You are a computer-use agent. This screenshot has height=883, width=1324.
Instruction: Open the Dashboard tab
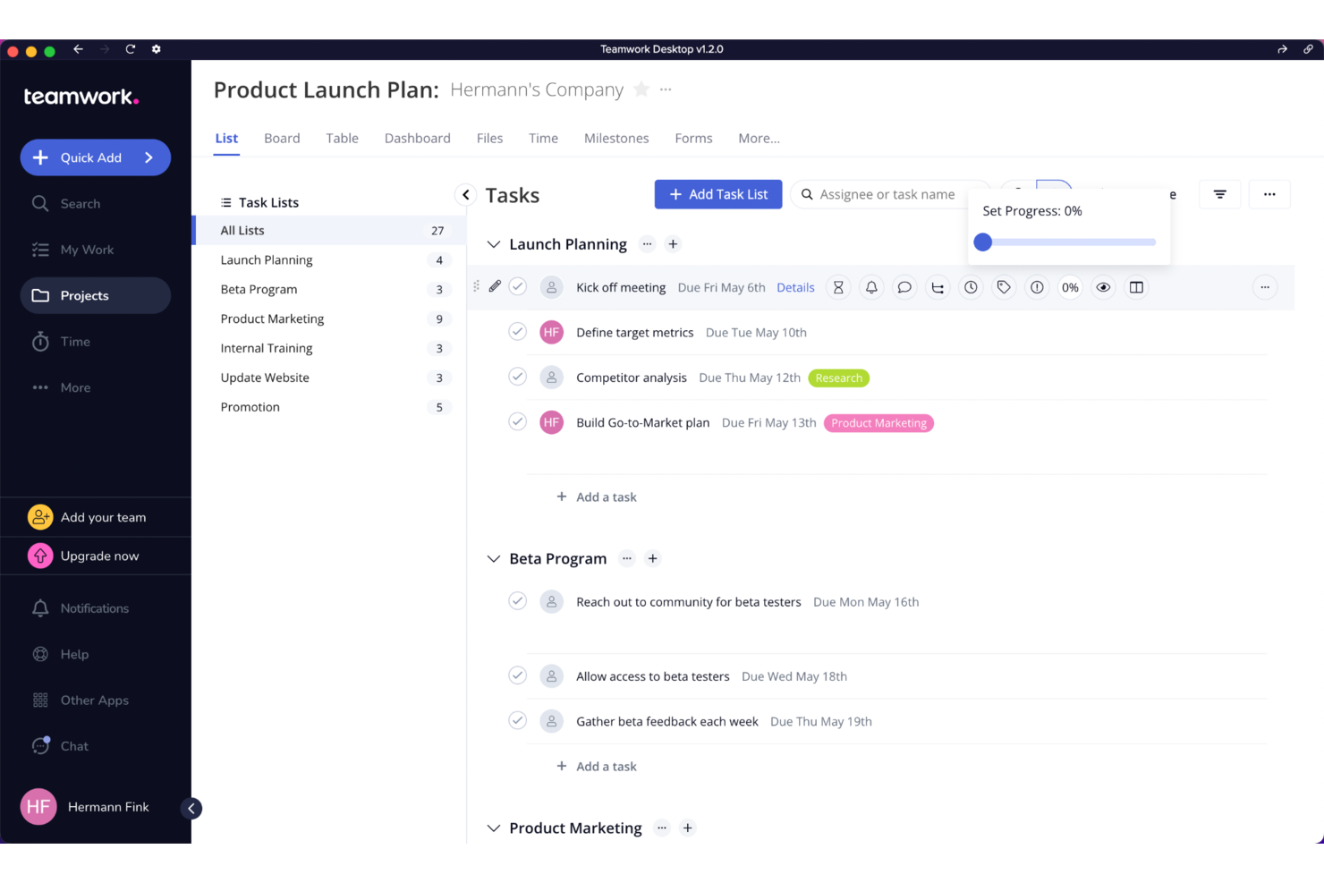(418, 139)
